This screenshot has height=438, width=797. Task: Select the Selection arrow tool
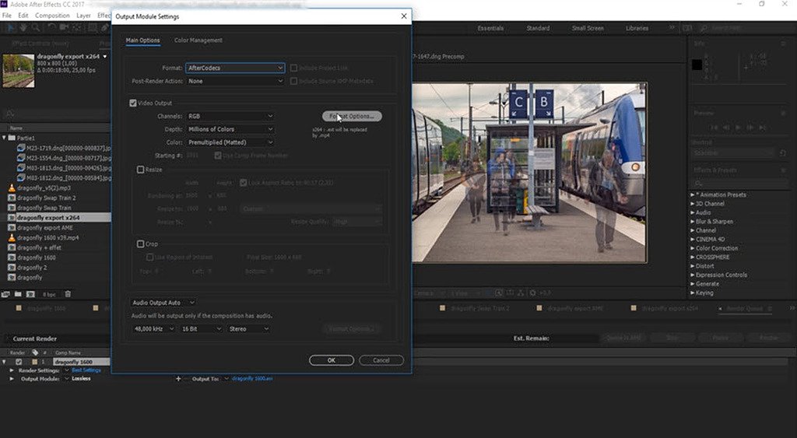[11, 27]
